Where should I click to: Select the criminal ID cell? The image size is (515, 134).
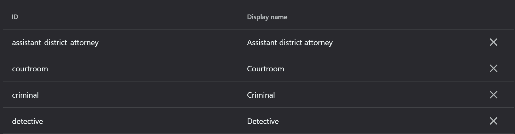click(x=25, y=95)
